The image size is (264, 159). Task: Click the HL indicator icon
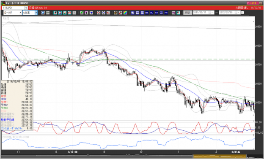pyautogui.click(x=151, y=13)
